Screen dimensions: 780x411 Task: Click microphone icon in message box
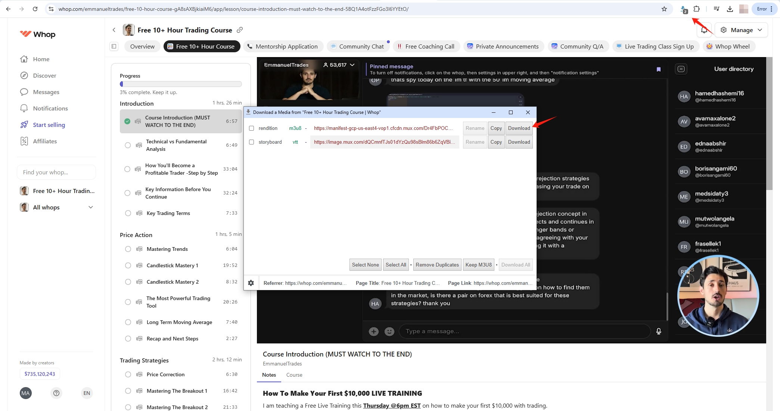pyautogui.click(x=659, y=331)
